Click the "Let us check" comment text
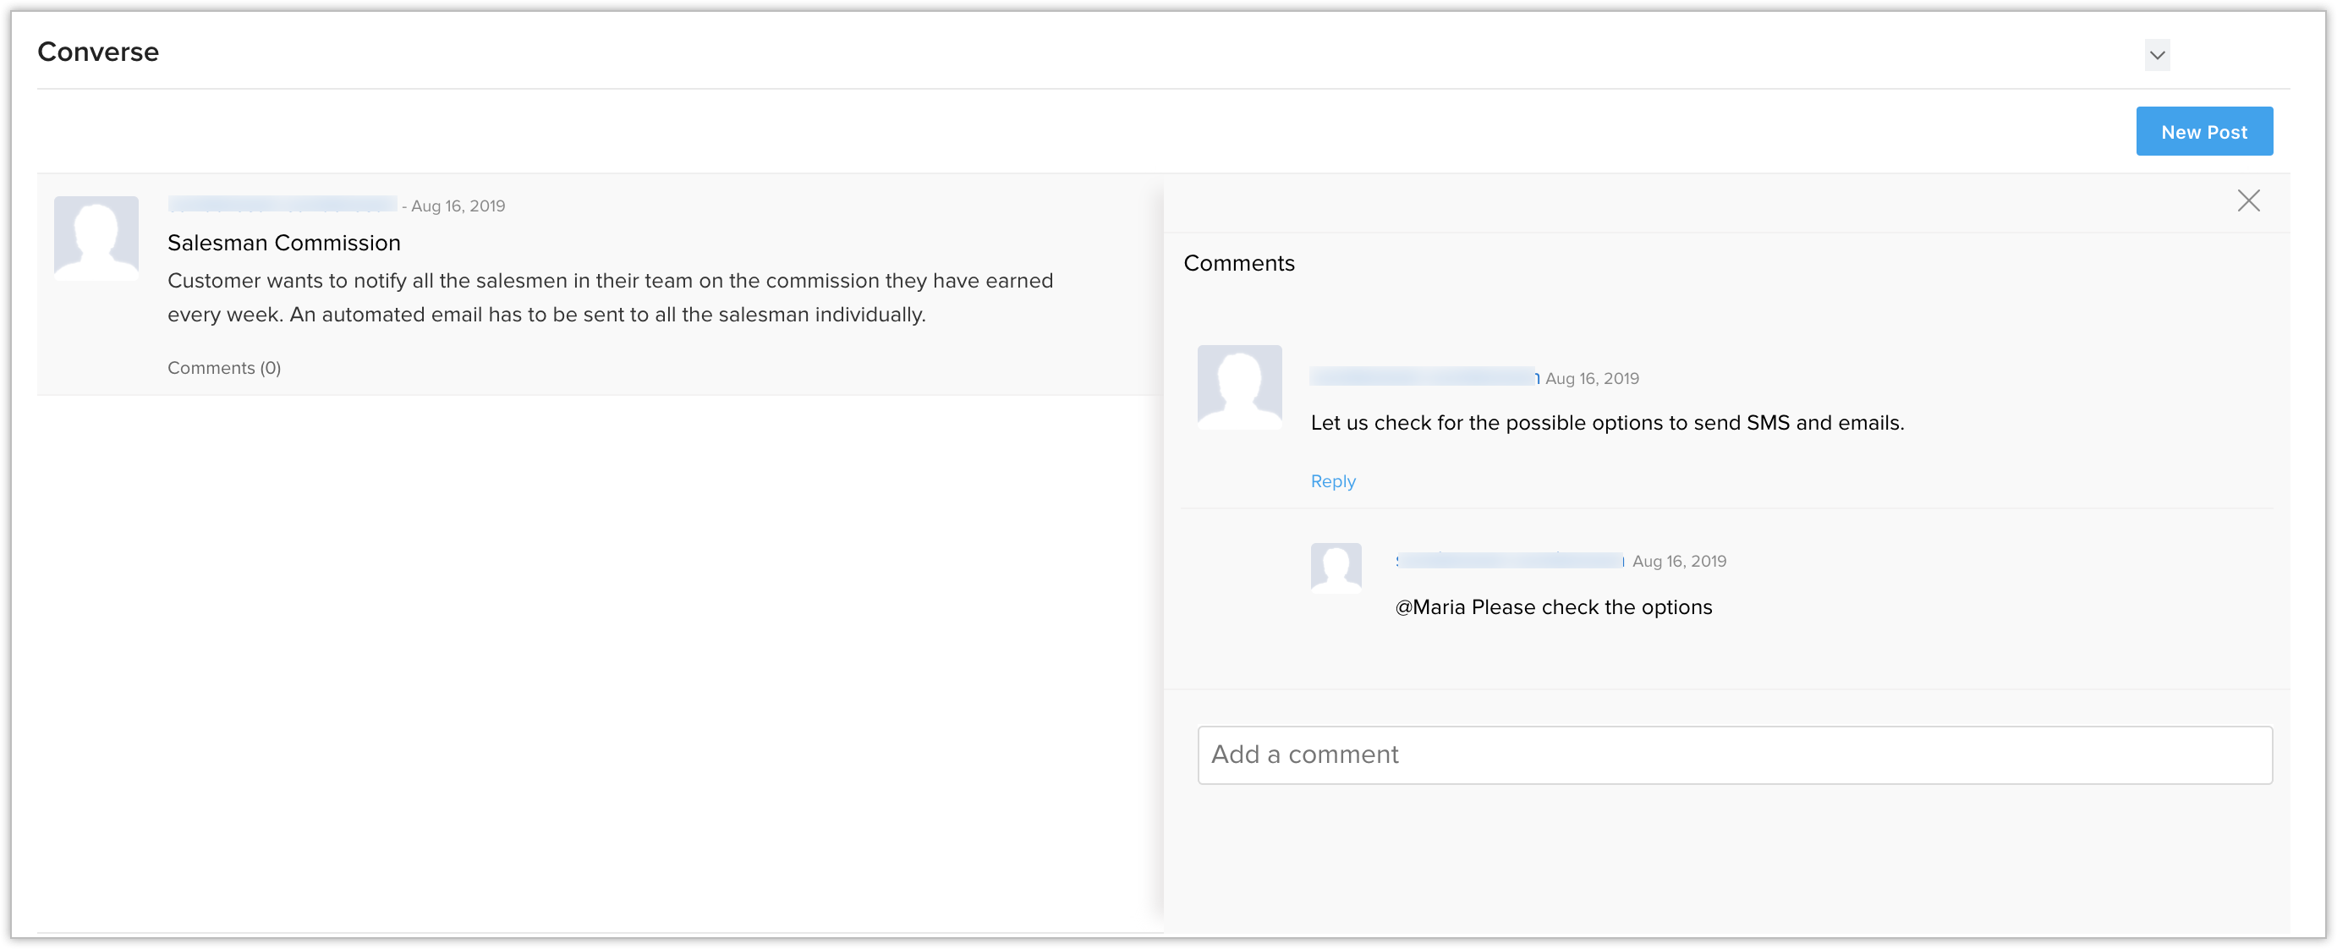Image resolution: width=2337 pixels, height=949 pixels. tap(1607, 423)
